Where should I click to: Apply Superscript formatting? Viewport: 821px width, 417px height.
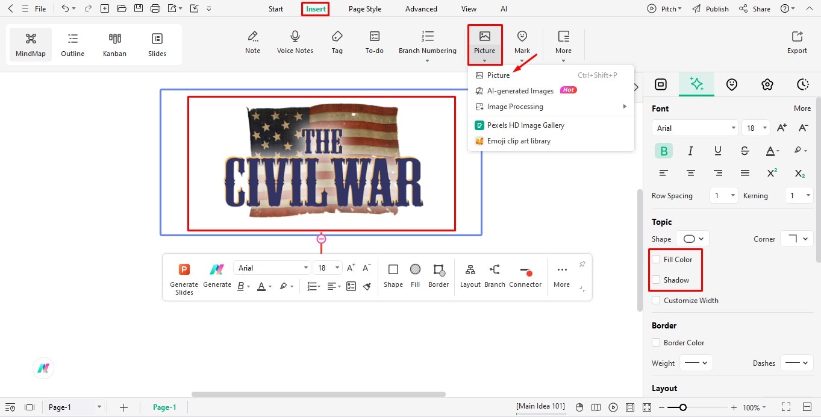[772, 173]
